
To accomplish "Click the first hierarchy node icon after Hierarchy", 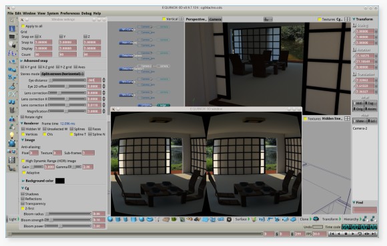I will (x=365, y=219).
